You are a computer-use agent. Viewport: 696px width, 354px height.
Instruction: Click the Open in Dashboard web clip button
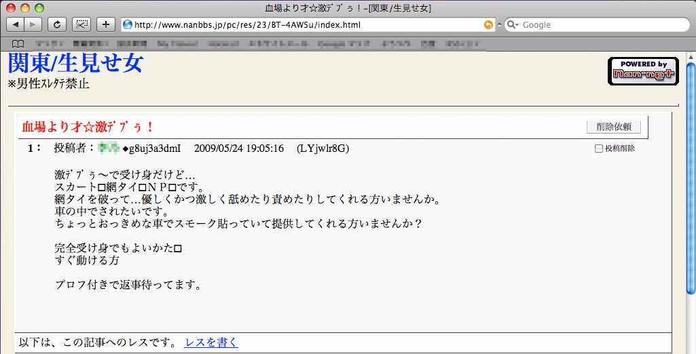81,24
